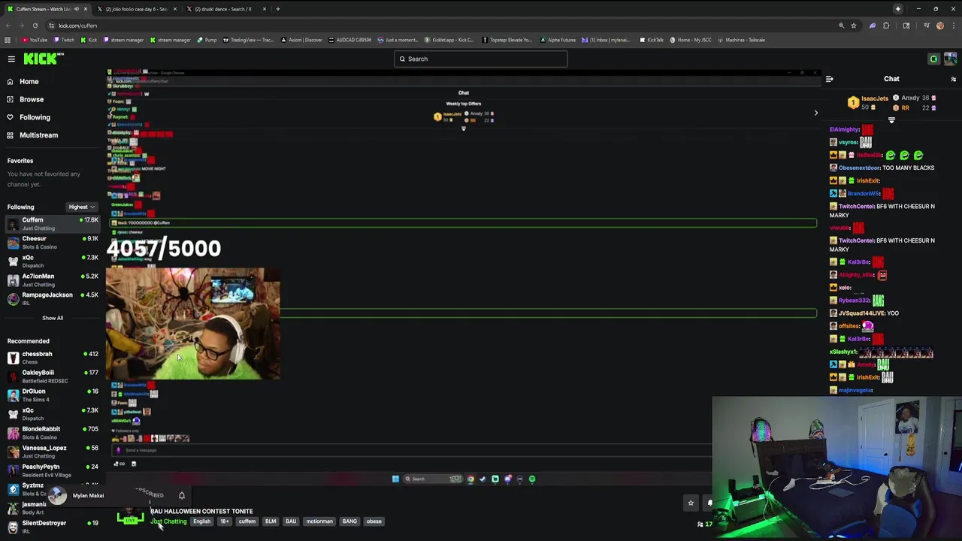
Task: Open Twitch bookmark
Action: tap(64, 40)
